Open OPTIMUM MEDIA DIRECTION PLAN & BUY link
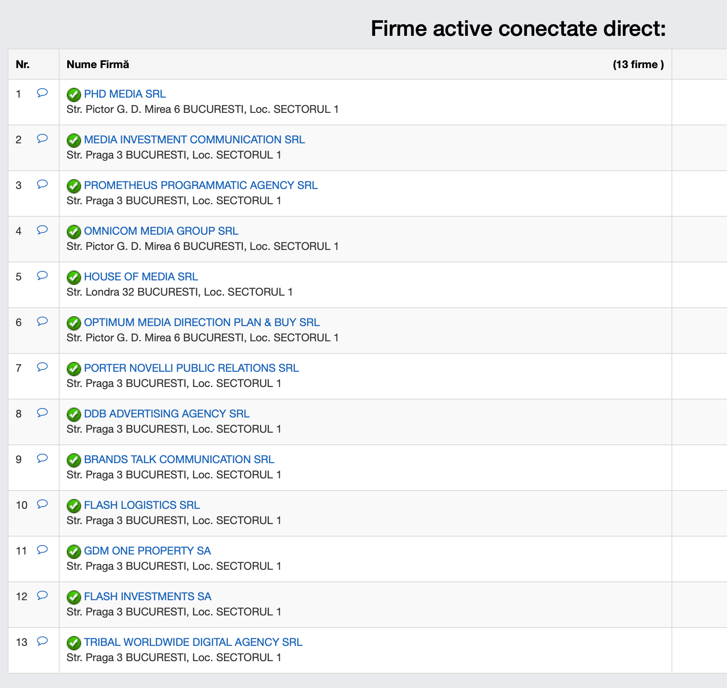The width and height of the screenshot is (727, 688). point(202,322)
